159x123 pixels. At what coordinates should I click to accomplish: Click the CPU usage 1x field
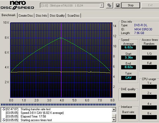pyautogui.click(x=149, y=87)
